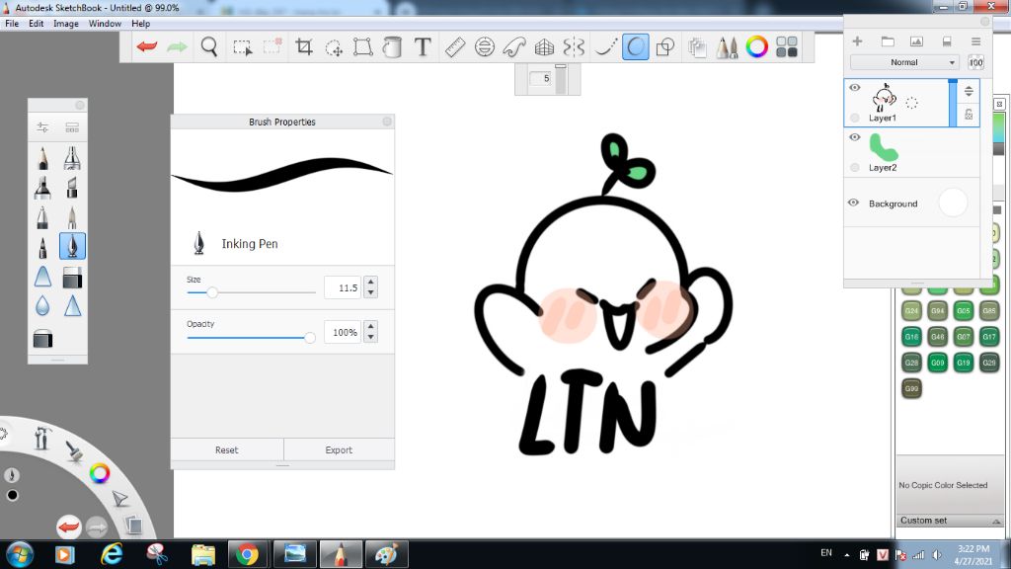Select the Layer2 green thumbnail

pos(883,147)
